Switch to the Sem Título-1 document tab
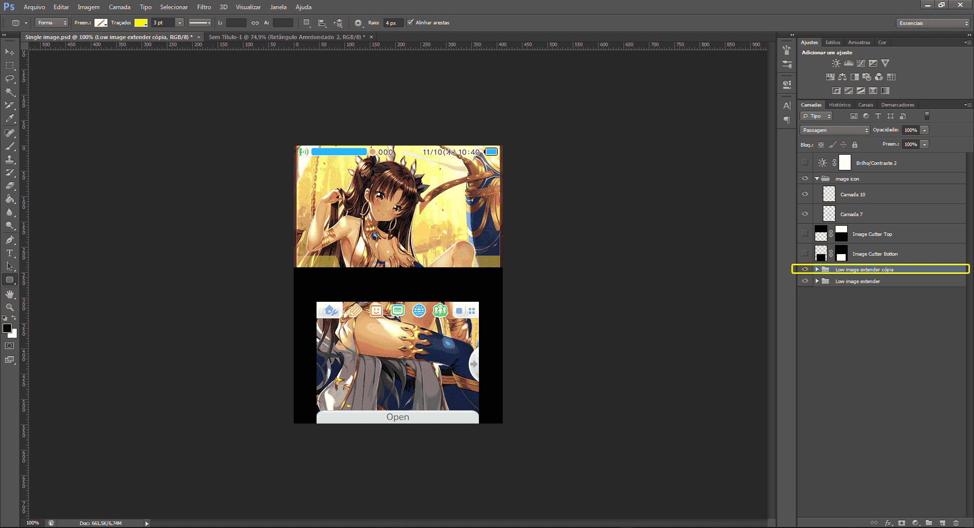 pos(287,37)
